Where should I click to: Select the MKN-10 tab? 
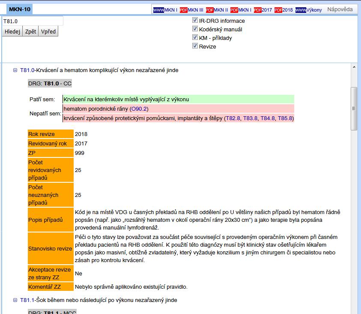[x=20, y=9]
